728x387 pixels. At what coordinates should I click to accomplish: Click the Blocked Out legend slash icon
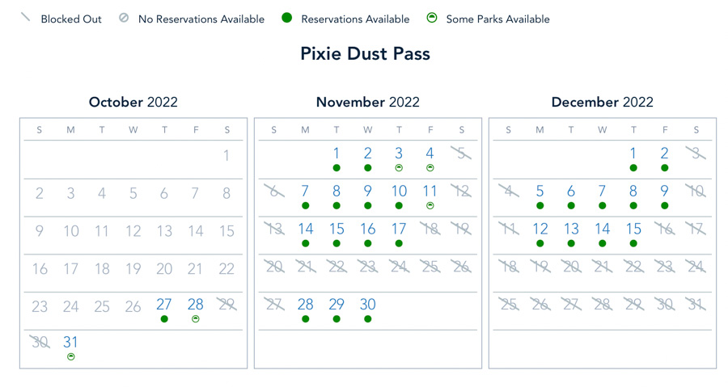[x=26, y=18]
